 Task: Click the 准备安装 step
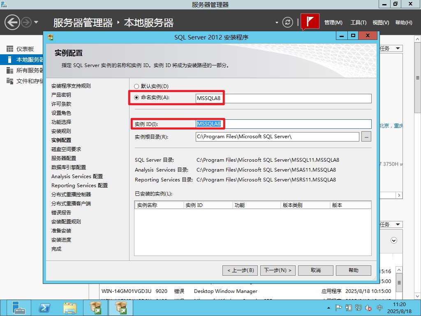tap(61, 231)
